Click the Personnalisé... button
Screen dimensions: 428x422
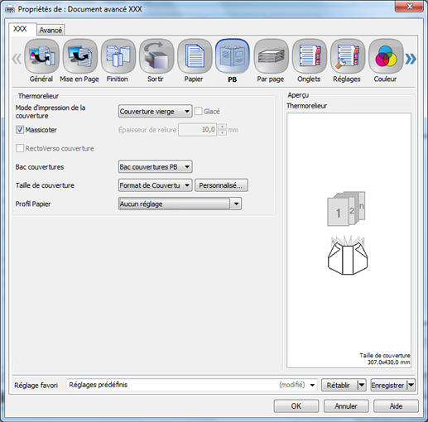click(x=221, y=185)
